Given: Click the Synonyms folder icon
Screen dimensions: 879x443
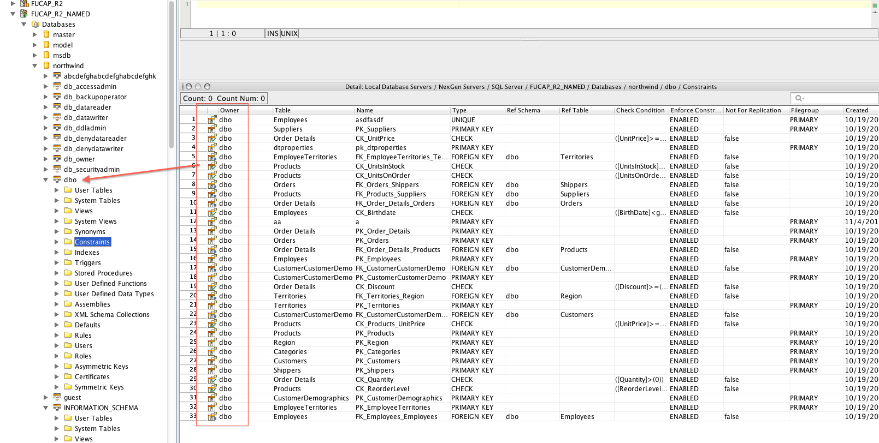Looking at the screenshot, I should 68,231.
